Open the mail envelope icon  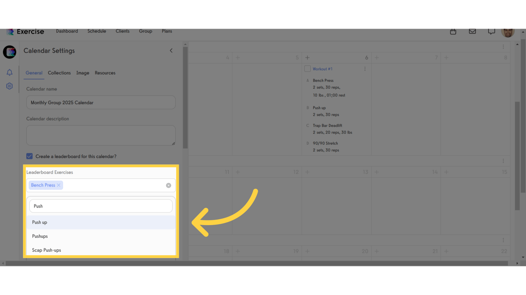pos(472,31)
